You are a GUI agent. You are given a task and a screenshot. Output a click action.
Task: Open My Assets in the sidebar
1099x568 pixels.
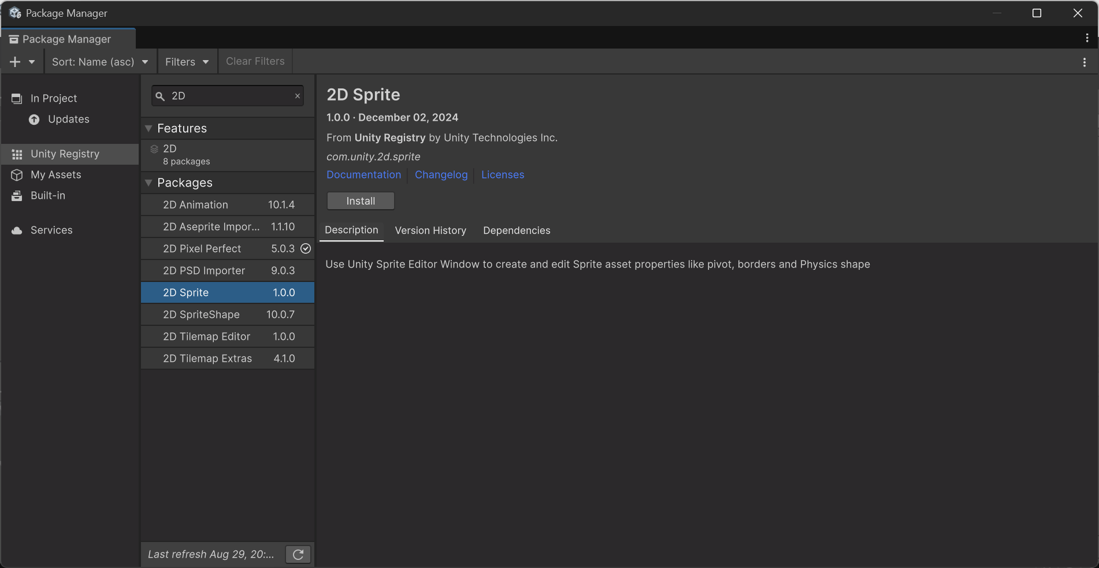(x=56, y=175)
